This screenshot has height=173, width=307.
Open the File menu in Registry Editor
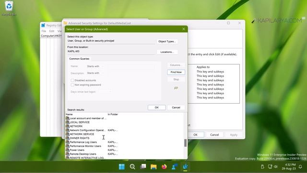coord(44,31)
